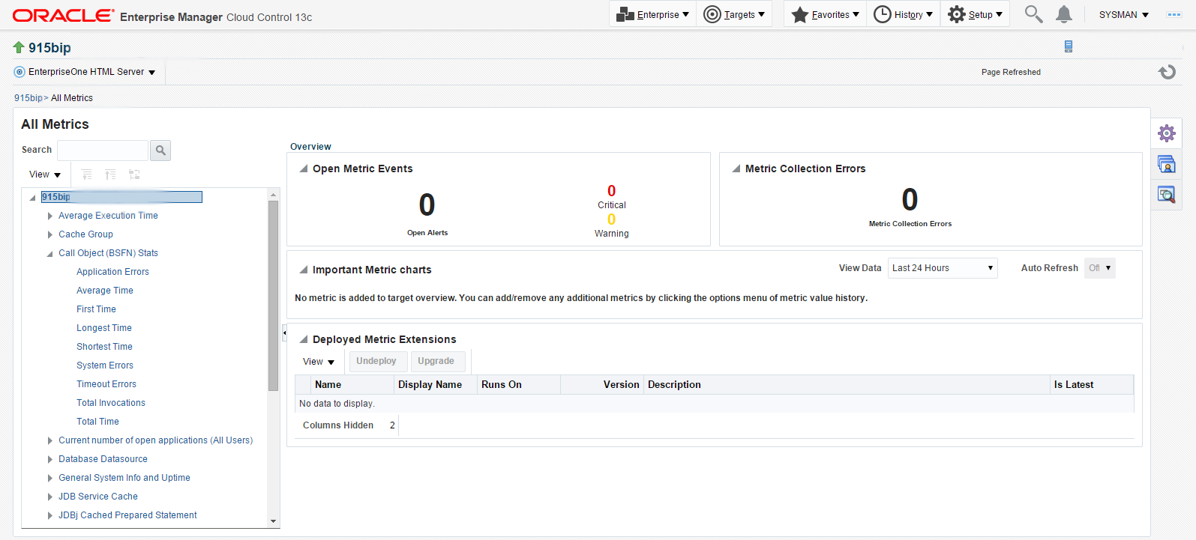Open the Enterprise menu
Viewport: 1196px width, 540px height.
click(x=652, y=14)
